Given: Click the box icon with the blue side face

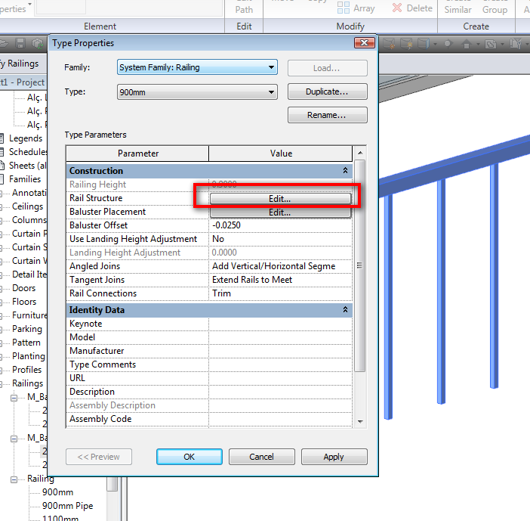Looking at the screenshot, I should click(424, 44).
